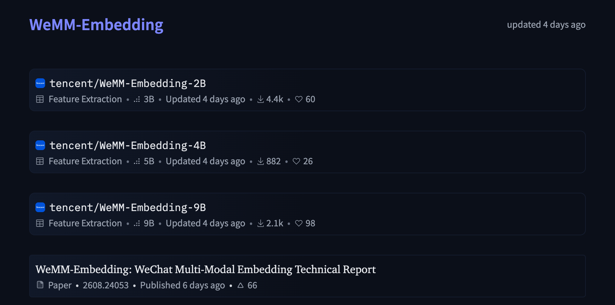Click the download icon showing 4.4k
This screenshot has width=615, height=305.
(x=261, y=99)
